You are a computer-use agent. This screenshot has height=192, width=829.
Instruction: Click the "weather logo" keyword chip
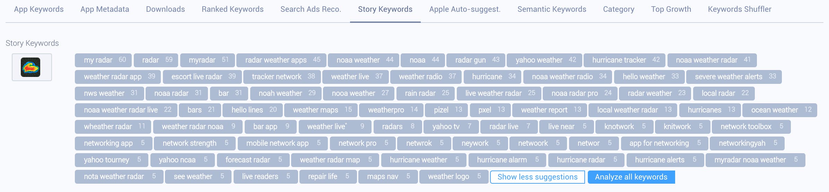point(453,177)
